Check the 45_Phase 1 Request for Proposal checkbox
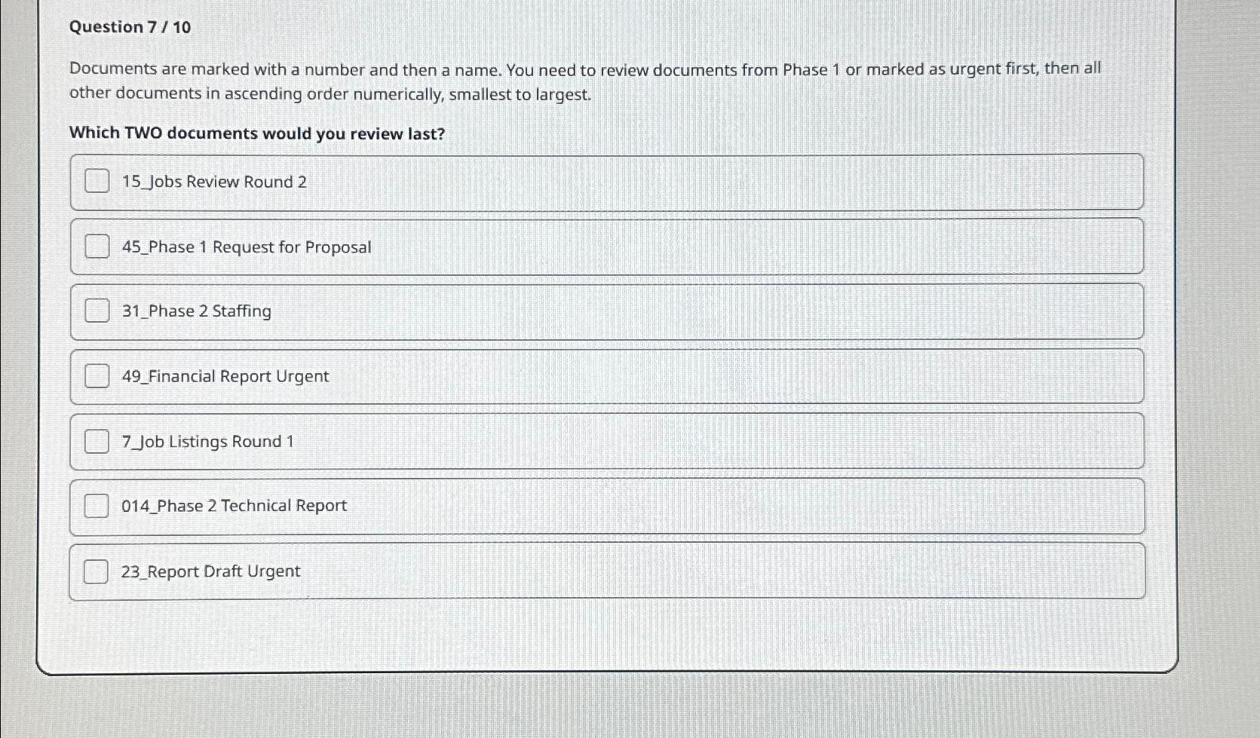The width and height of the screenshot is (1260, 738). pos(97,247)
